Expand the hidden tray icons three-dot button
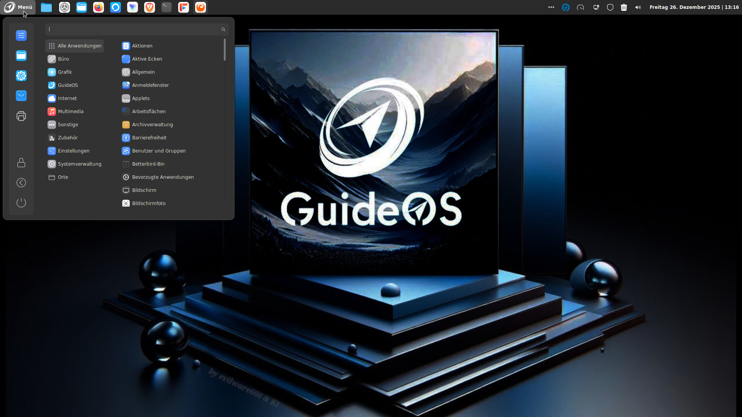 551,7
